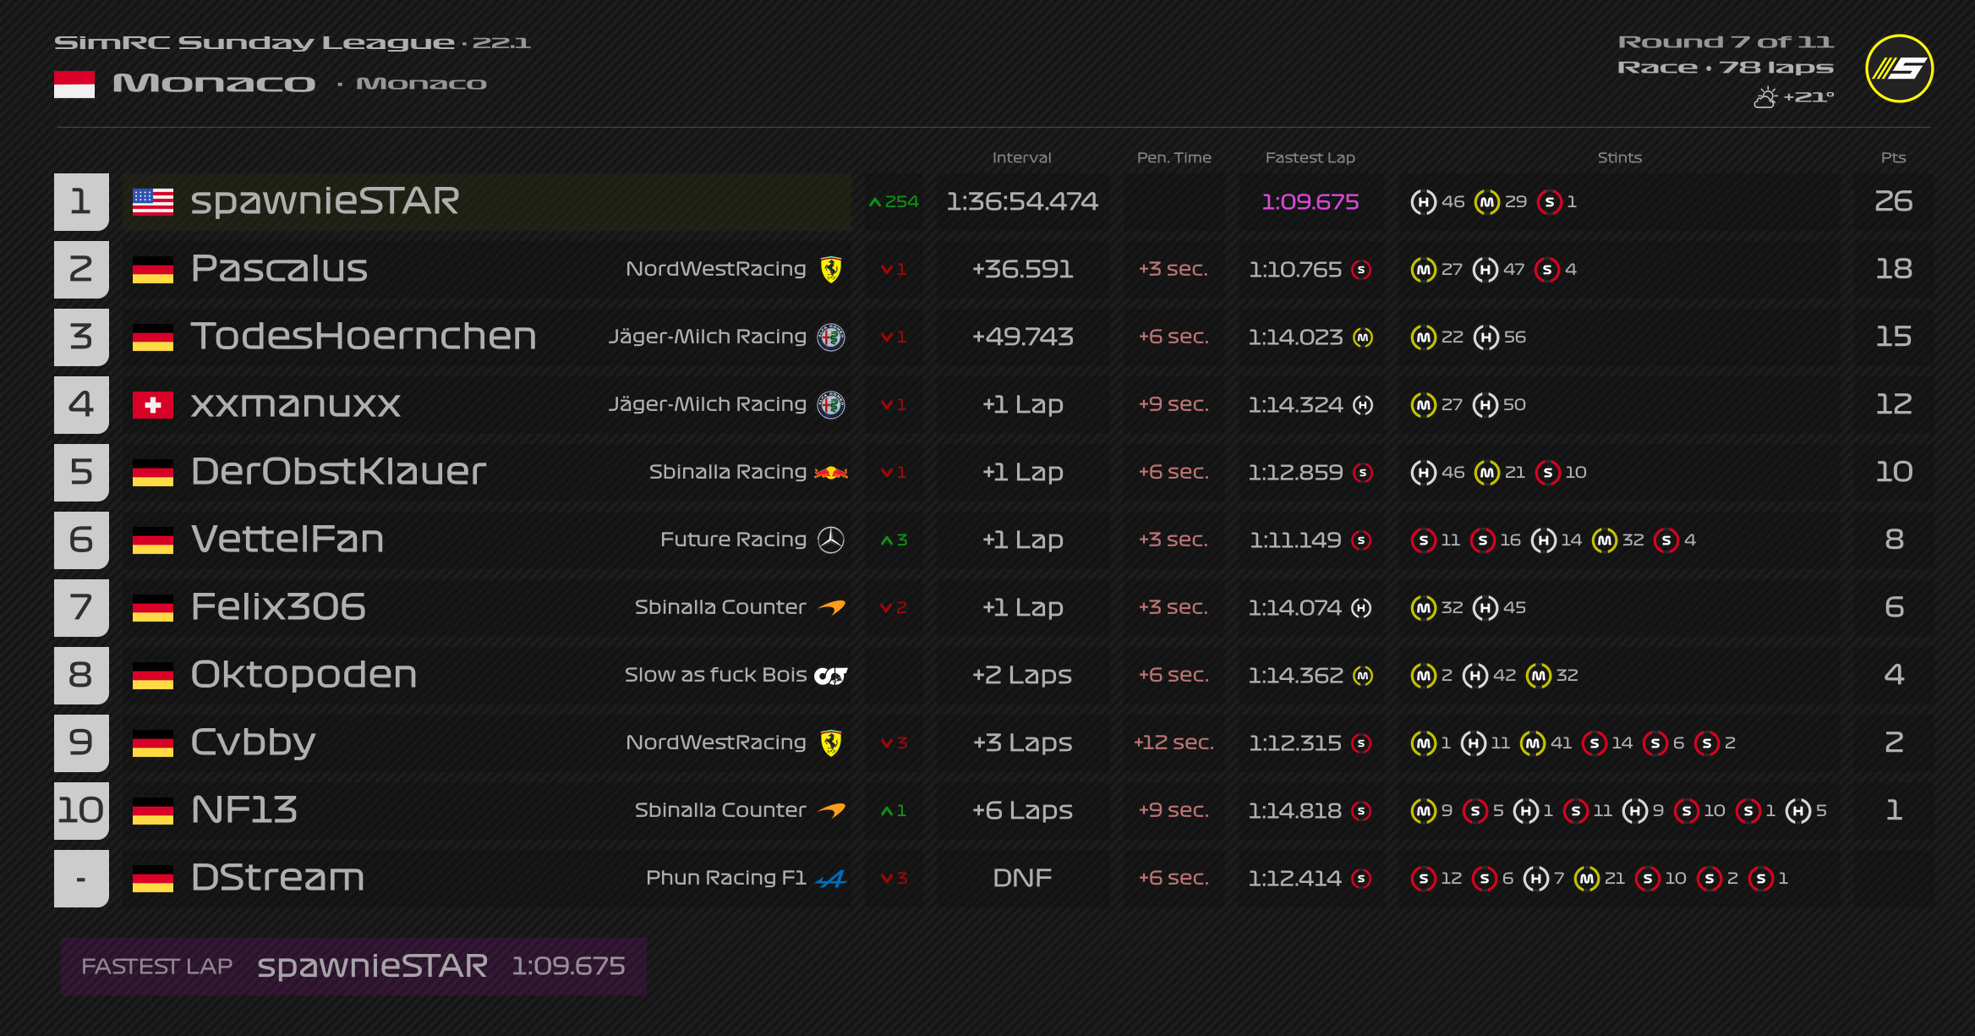Click the purple fastest lap time 1:09.675
Viewport: 1975px width, 1036px height.
click(1310, 201)
